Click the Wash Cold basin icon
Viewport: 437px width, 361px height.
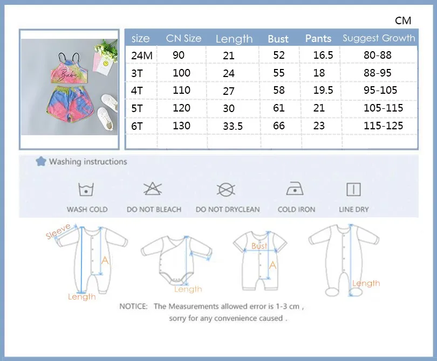pyautogui.click(x=86, y=190)
